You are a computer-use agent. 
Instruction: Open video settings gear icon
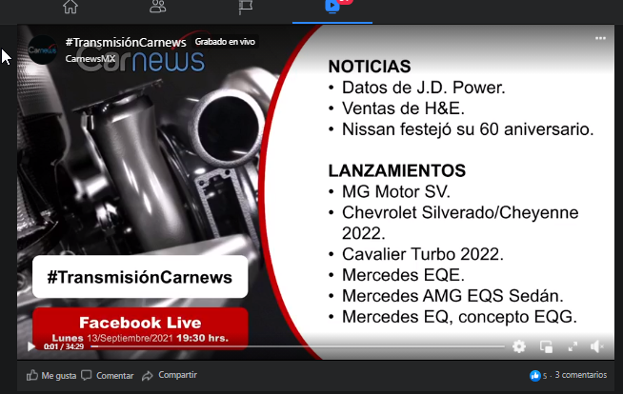[x=519, y=346]
